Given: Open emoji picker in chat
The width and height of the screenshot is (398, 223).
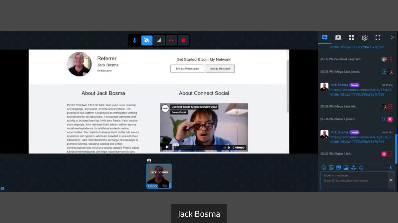Looking at the screenshot, I should (x=324, y=168).
